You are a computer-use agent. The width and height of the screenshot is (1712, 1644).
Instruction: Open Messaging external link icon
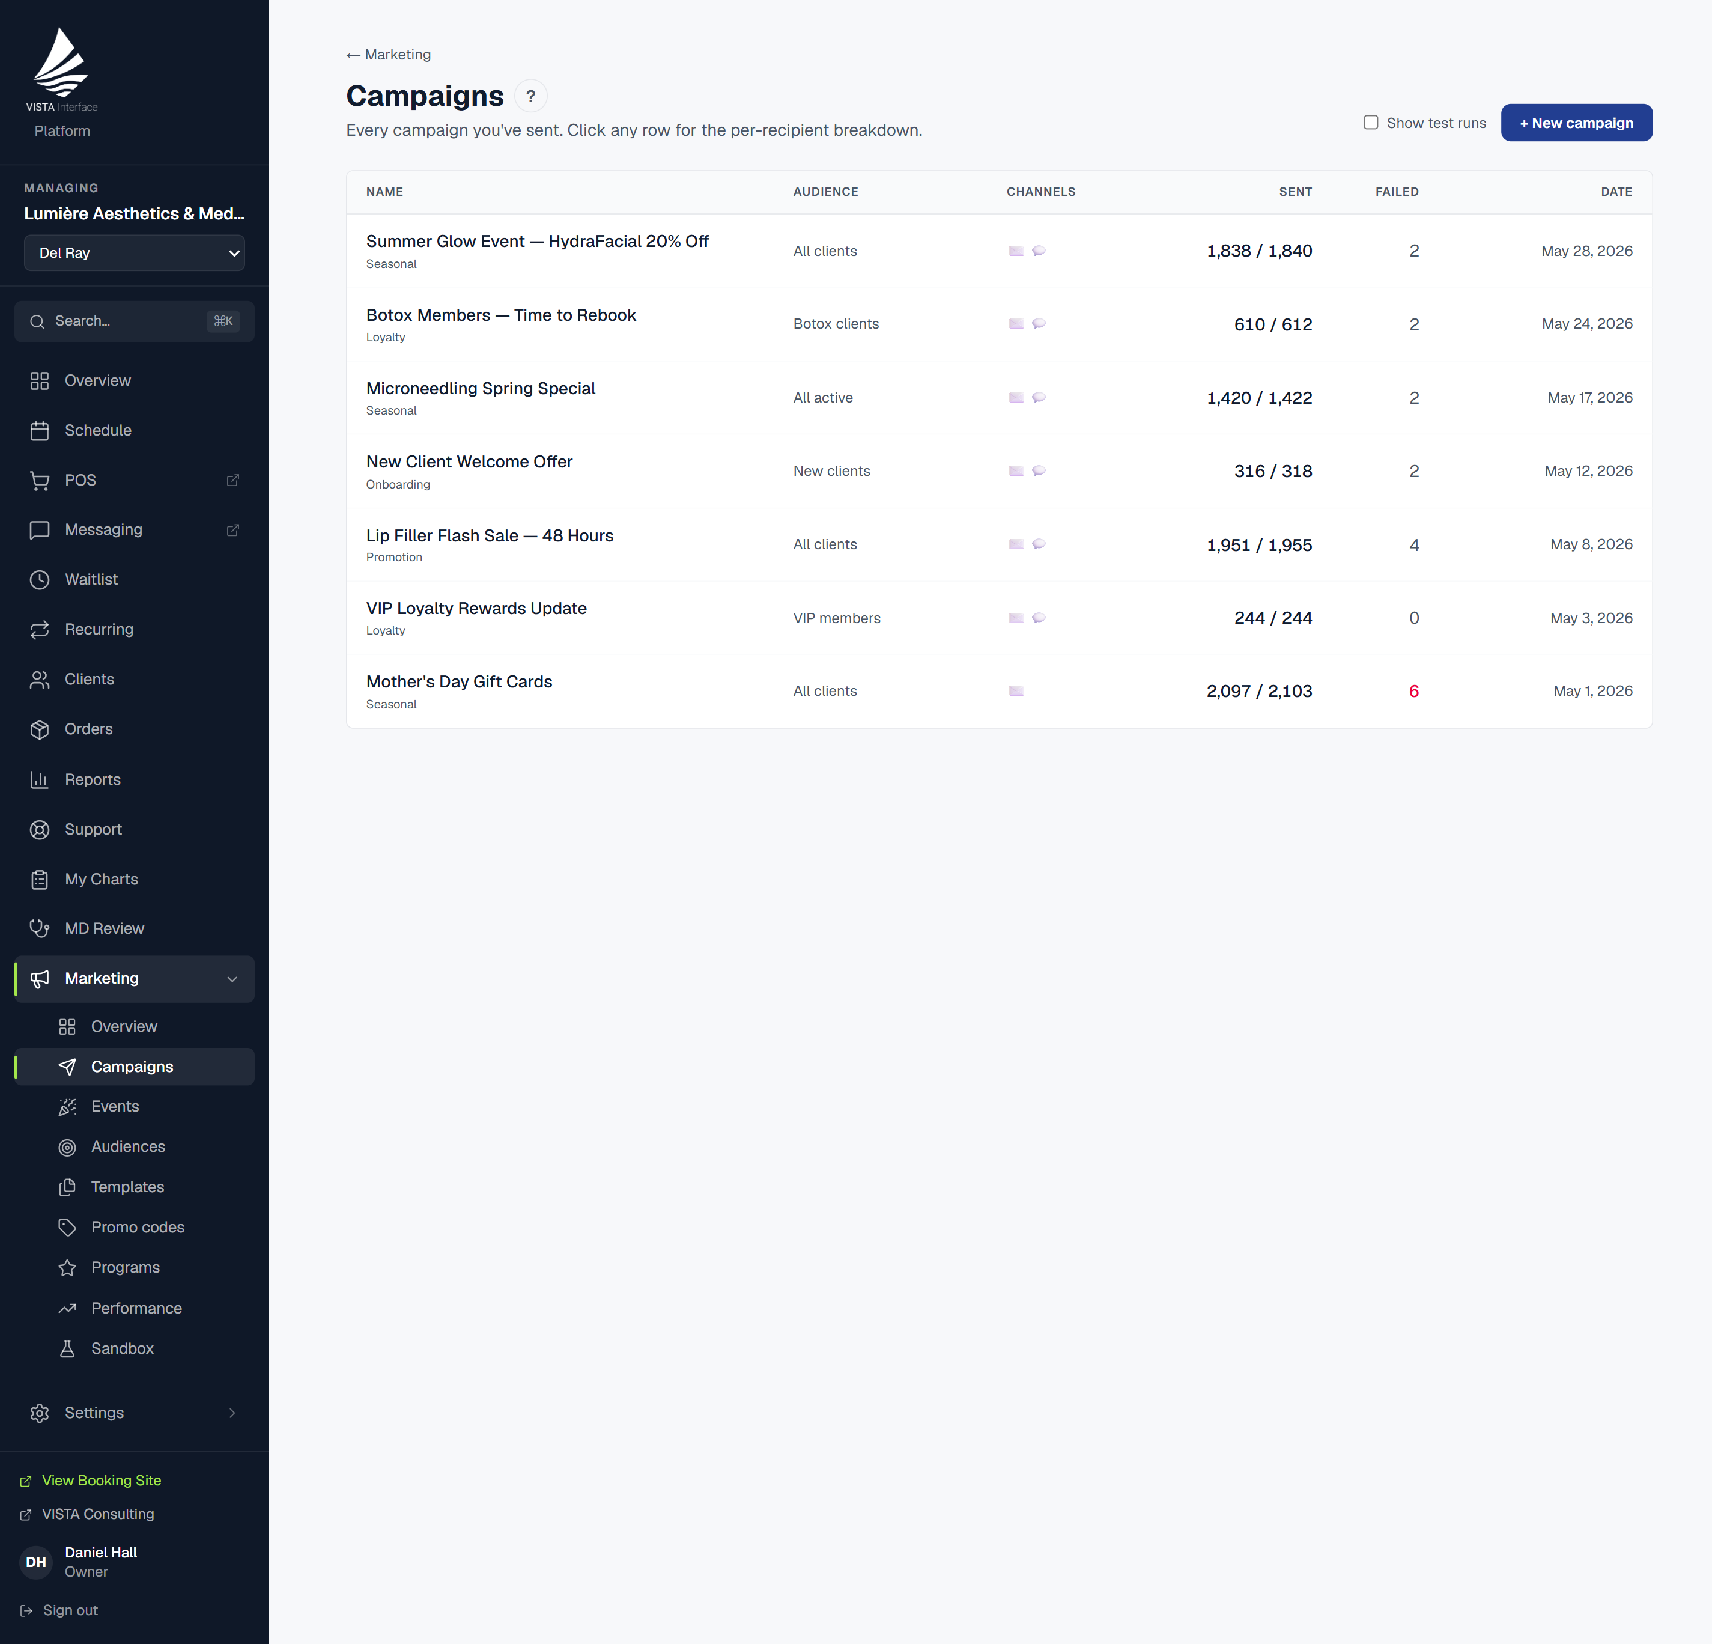(232, 530)
